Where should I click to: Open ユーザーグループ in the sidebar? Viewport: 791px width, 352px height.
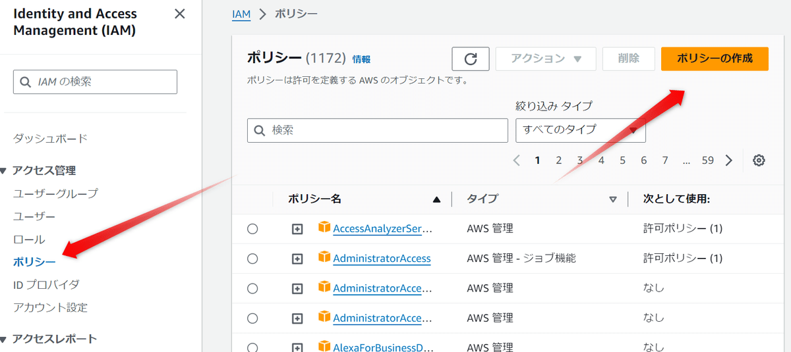55,193
